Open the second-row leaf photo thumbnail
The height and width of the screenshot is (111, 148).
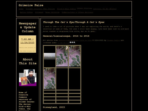(x=50, y=79)
